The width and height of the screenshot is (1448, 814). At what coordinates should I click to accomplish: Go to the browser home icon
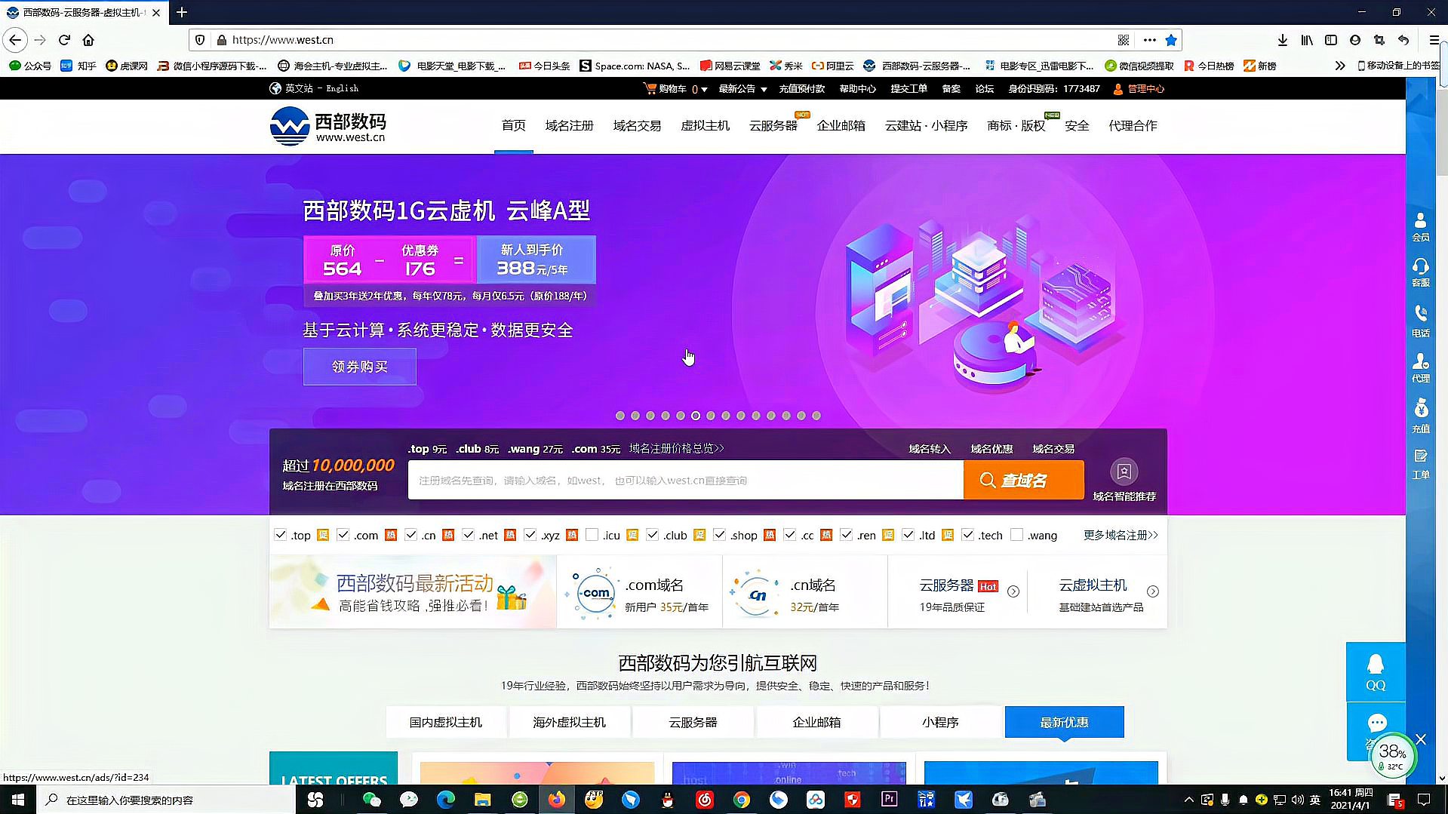pyautogui.click(x=88, y=40)
